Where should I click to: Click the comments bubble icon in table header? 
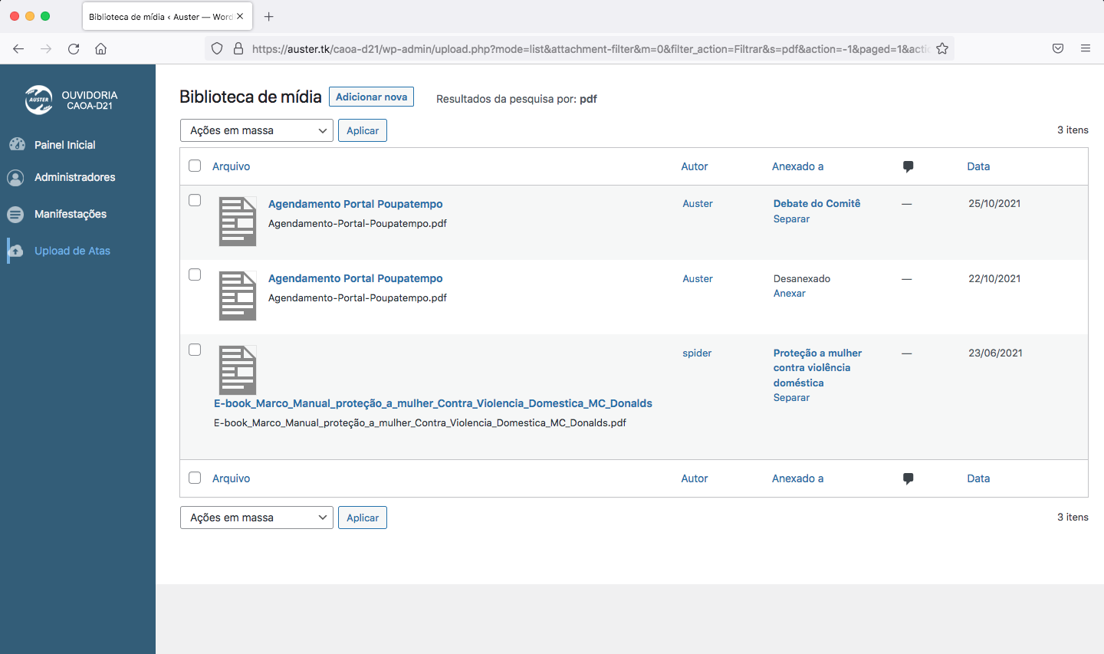coord(908,166)
